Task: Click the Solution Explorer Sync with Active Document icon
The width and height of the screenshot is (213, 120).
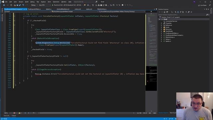Action: point(175,12)
